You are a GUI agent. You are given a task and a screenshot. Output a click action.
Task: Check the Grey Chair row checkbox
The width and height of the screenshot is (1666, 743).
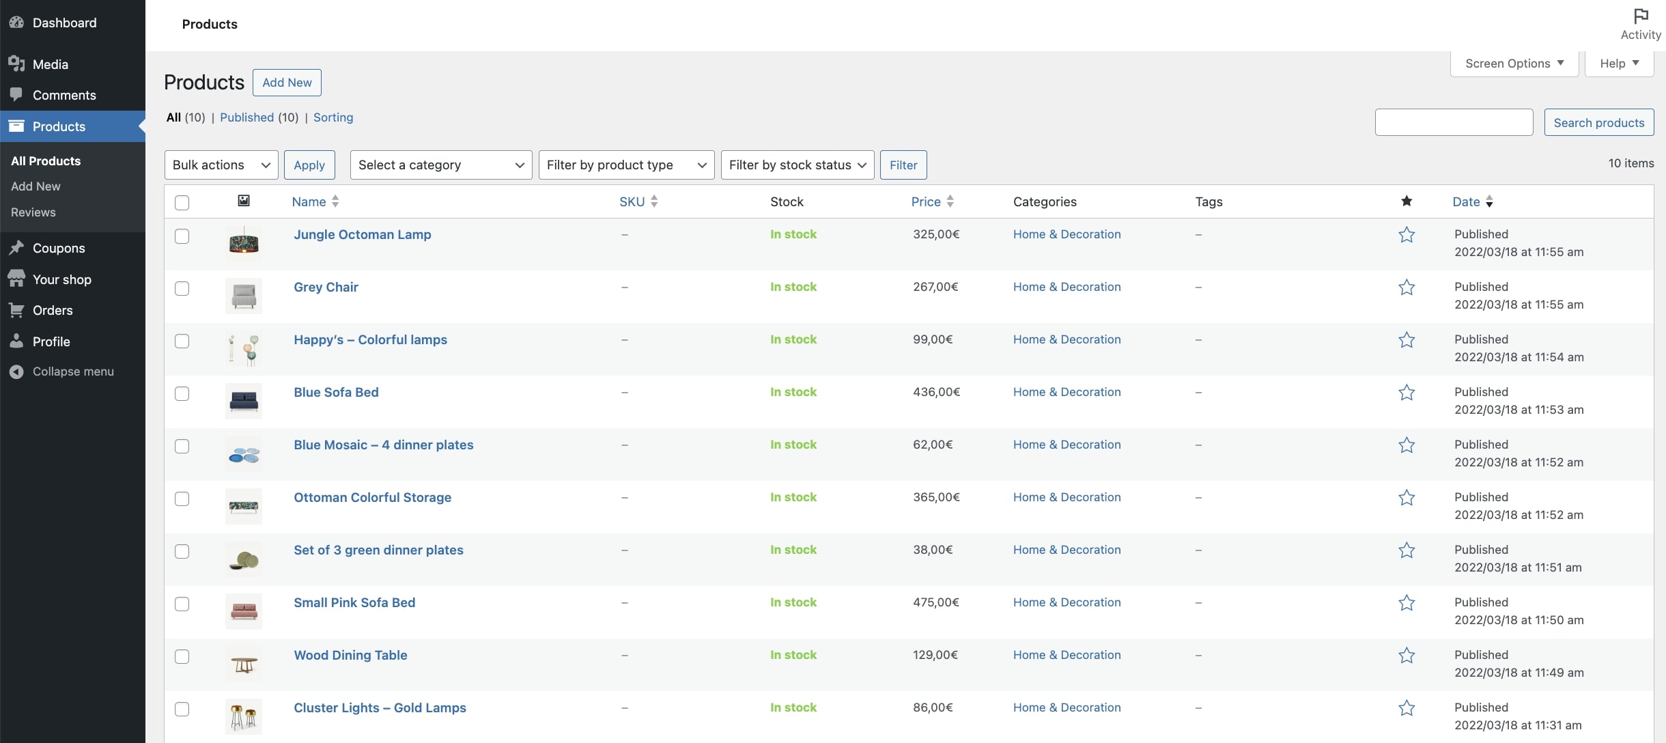[x=182, y=289]
